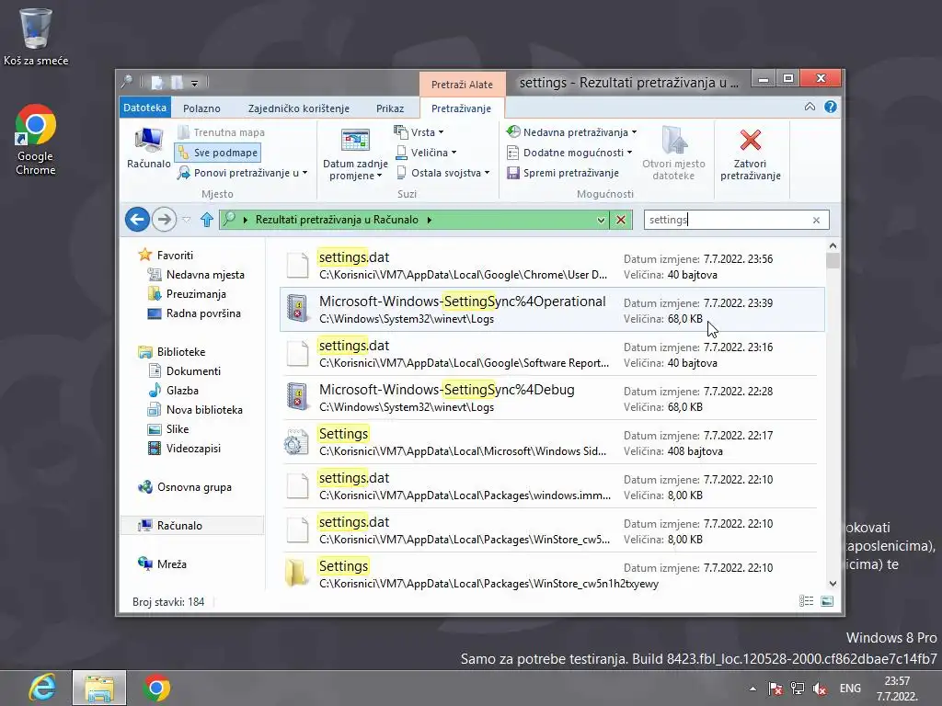Open quick access toolbar dropdown arrow
942x706 pixels.
pos(195,83)
